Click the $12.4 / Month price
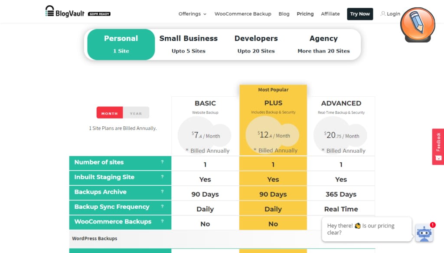Viewport: 444px width, 253px height. 274,135
